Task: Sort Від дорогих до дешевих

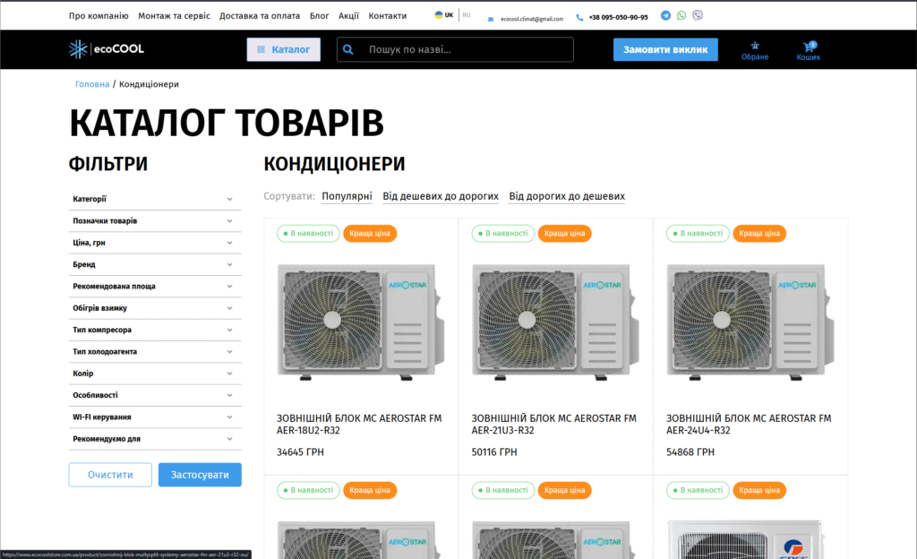Action: pyautogui.click(x=567, y=196)
